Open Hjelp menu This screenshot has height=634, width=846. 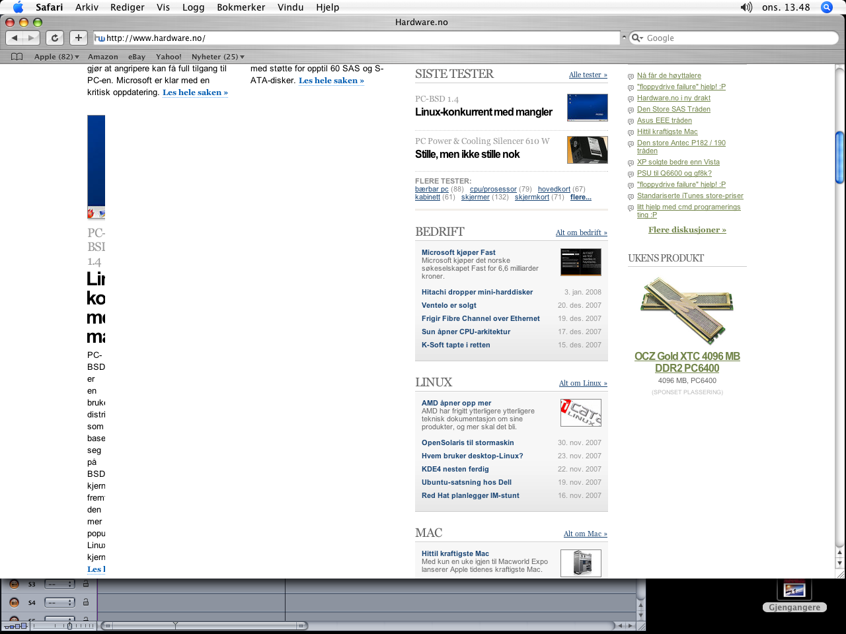coord(327,7)
